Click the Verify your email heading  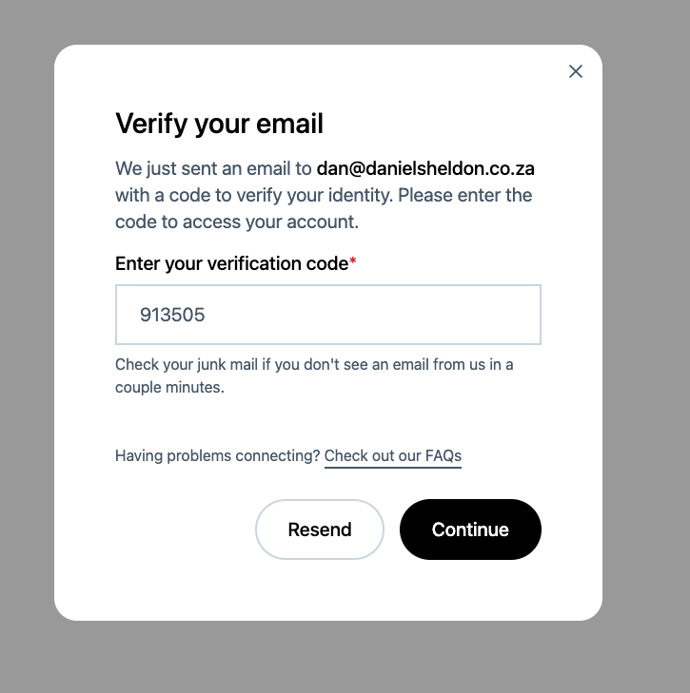(219, 124)
